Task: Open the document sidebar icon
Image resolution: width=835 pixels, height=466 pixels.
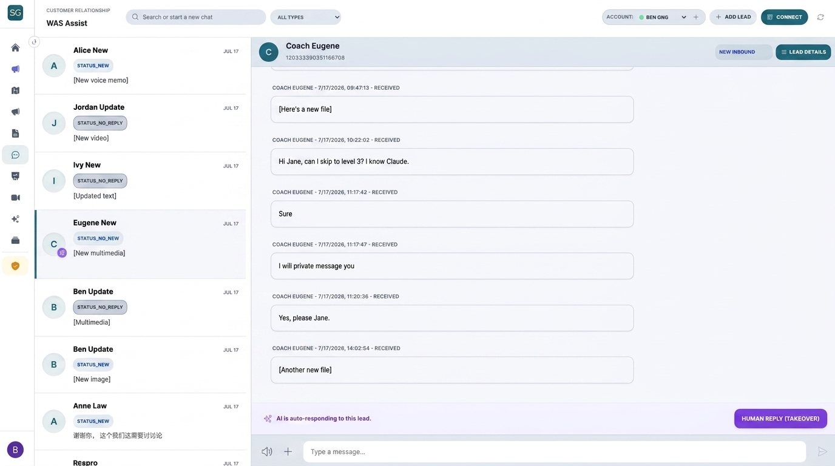Action: click(15, 133)
